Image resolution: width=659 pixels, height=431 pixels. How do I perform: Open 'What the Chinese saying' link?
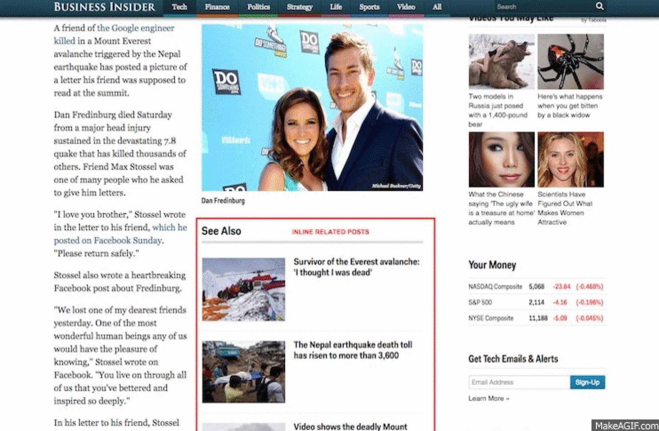click(501, 208)
